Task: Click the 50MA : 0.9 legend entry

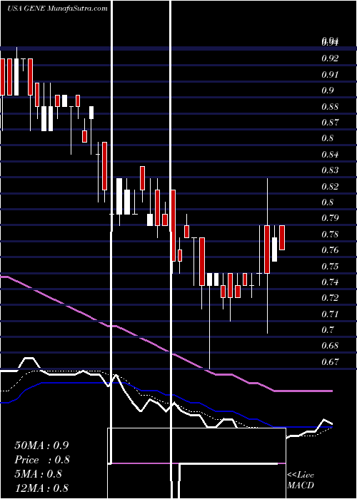Action: (x=41, y=446)
